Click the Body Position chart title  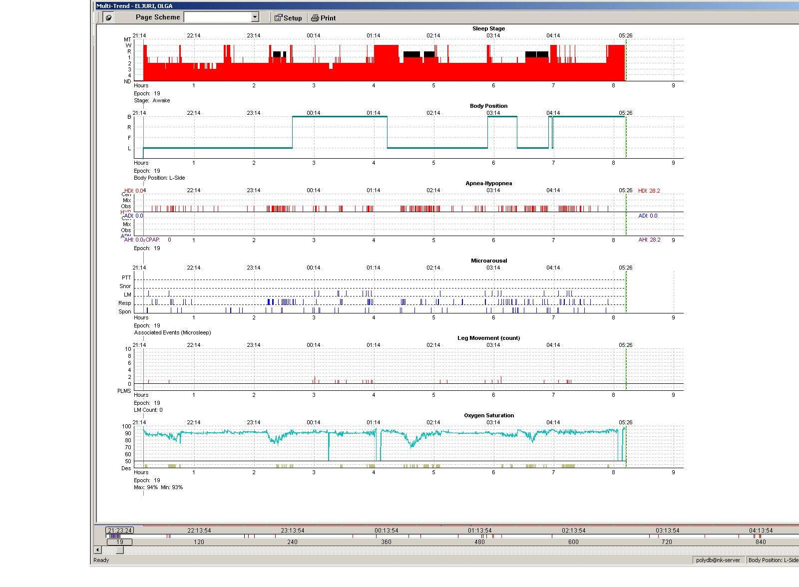point(488,106)
